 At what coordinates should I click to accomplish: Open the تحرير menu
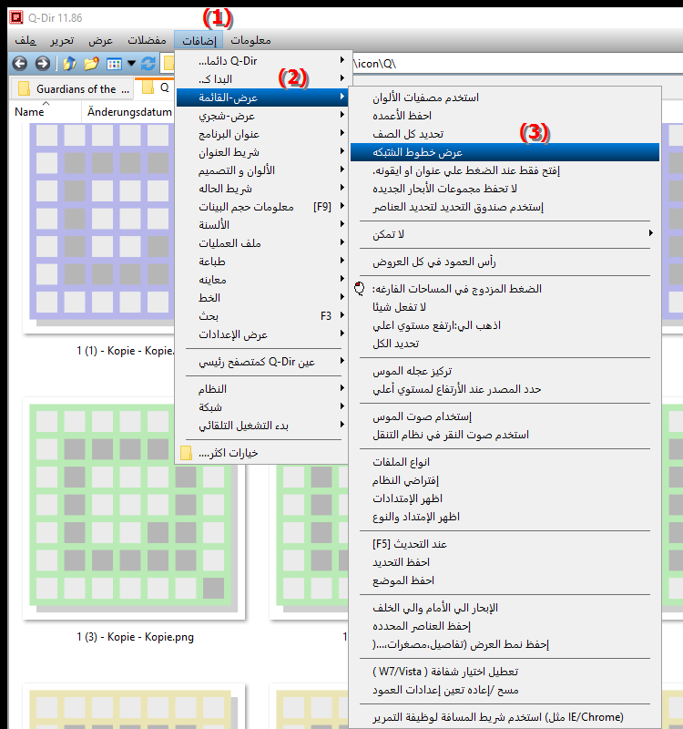(62, 40)
